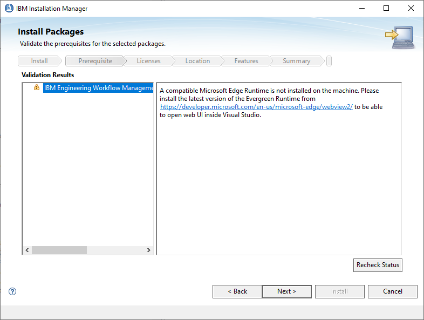Jump to the Location wizard step
This screenshot has width=424, height=320.
[197, 61]
